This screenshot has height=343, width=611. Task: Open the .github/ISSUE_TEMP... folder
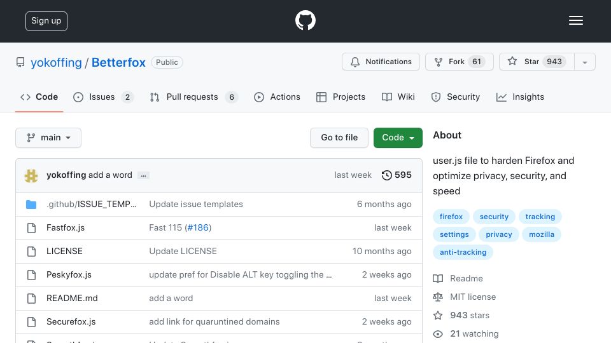point(91,204)
